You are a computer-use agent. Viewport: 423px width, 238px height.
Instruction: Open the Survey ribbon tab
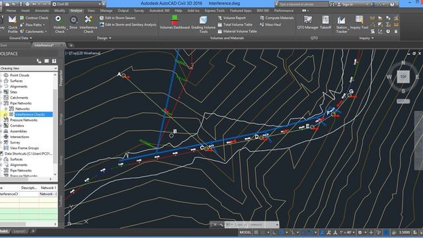pyautogui.click(x=139, y=11)
